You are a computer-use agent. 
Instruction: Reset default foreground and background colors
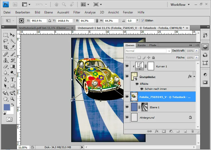4,113
